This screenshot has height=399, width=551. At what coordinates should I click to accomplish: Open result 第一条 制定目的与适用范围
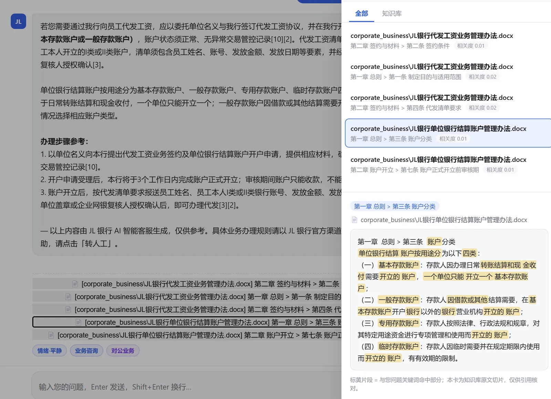tap(448, 71)
